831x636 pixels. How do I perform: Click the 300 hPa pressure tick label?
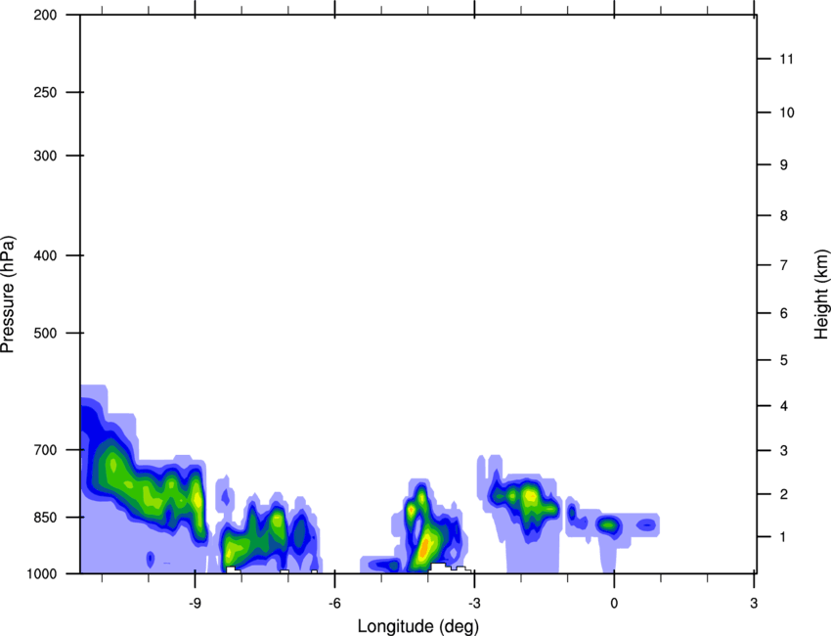(46, 157)
